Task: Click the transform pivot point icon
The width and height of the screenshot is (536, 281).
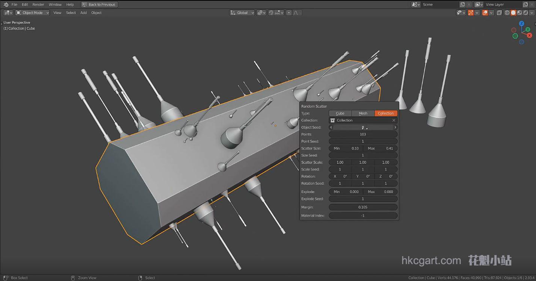Action: [261, 12]
